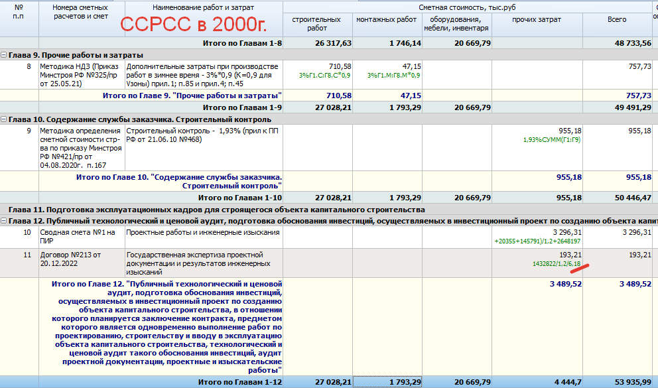Select 955,18 прочих затрат cell in row 9
This screenshot has height=388, width=658.
click(x=537, y=148)
